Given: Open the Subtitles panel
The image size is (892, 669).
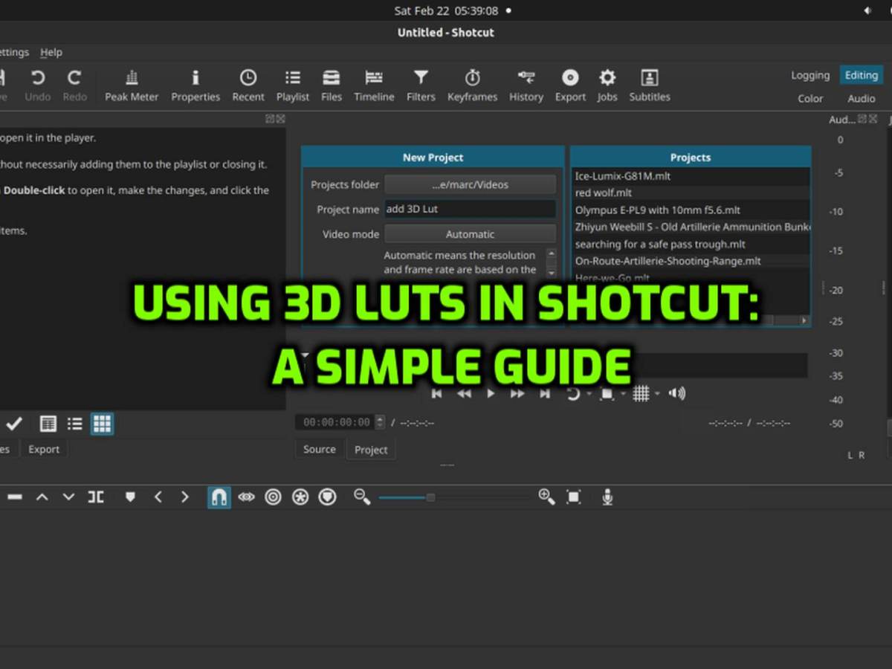Looking at the screenshot, I should [x=650, y=85].
